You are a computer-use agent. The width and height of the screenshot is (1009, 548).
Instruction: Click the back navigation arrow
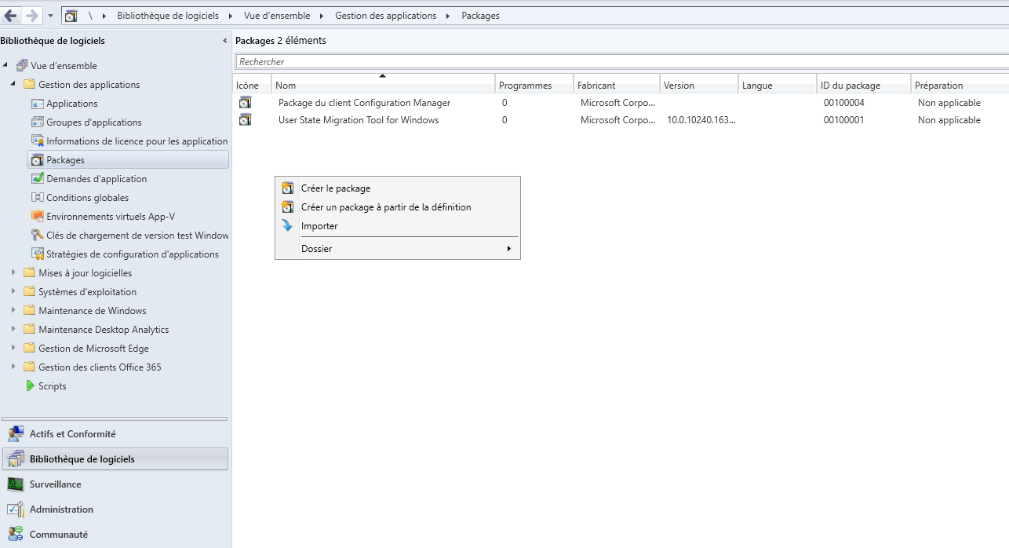(11, 16)
